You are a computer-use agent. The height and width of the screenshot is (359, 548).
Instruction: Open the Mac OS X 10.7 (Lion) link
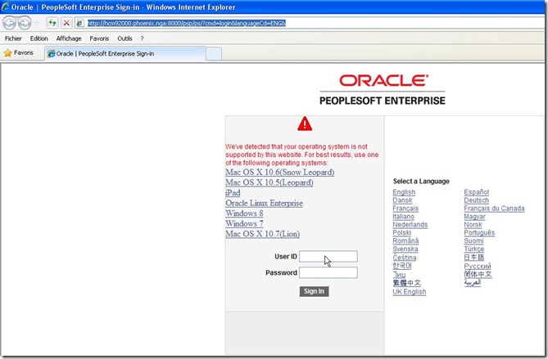click(x=262, y=234)
